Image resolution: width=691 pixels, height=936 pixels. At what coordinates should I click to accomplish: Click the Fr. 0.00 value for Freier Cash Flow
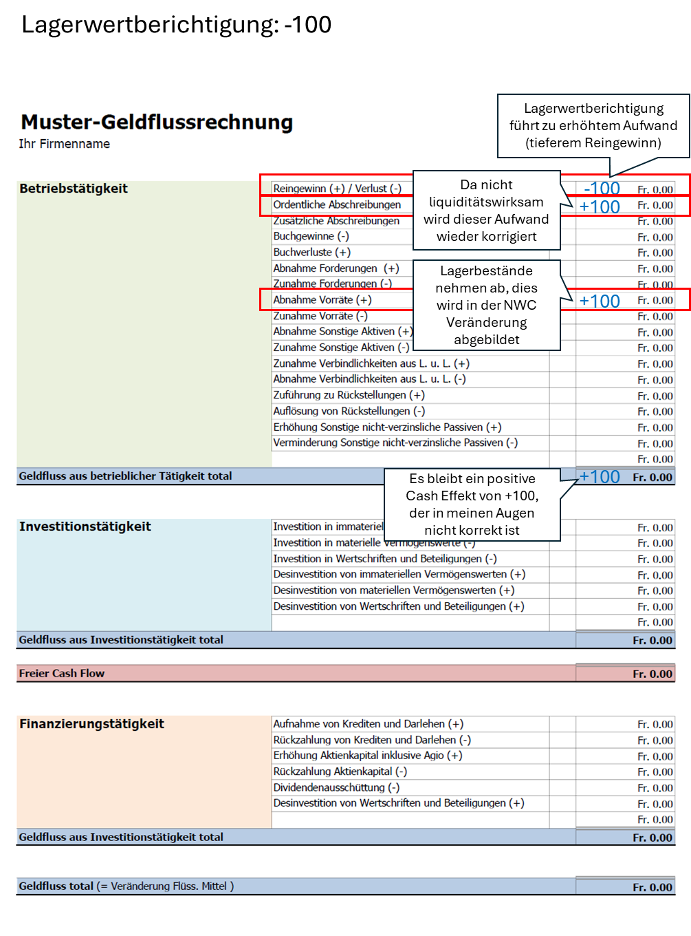(x=652, y=674)
